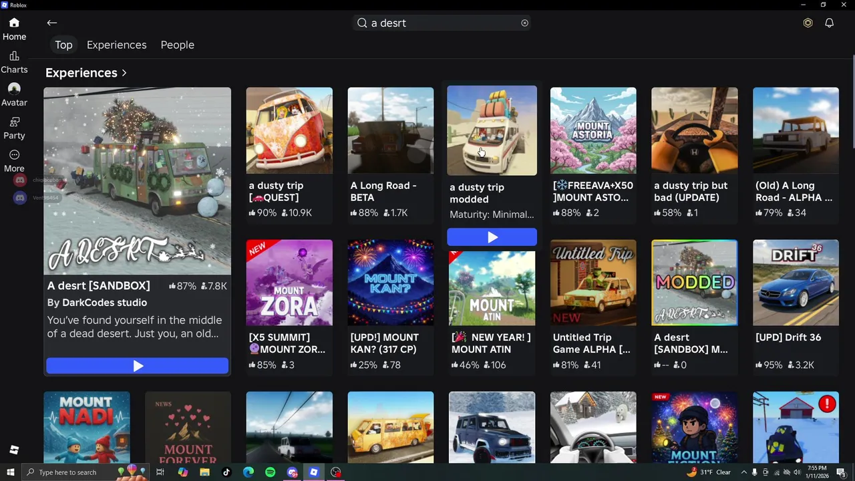
Task: Open Task View in the taskbar
Action: (x=160, y=472)
